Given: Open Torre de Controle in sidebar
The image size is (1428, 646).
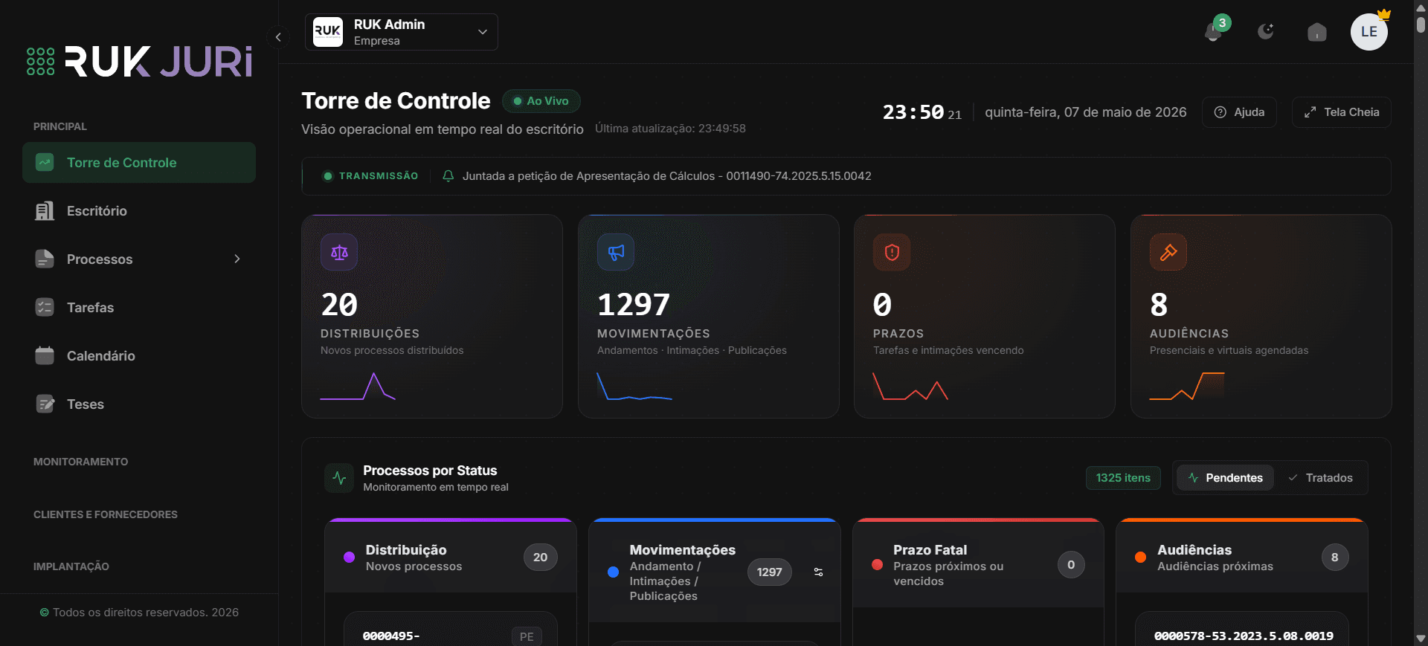Looking at the screenshot, I should coord(139,163).
